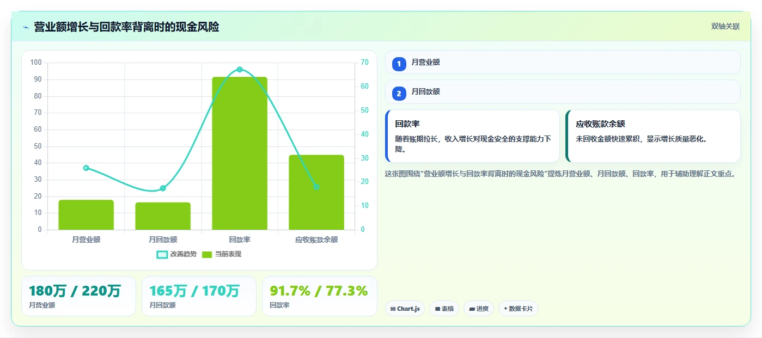Click the 180万 / 220万 stat card
This screenshot has height=338, width=762.
78,296
